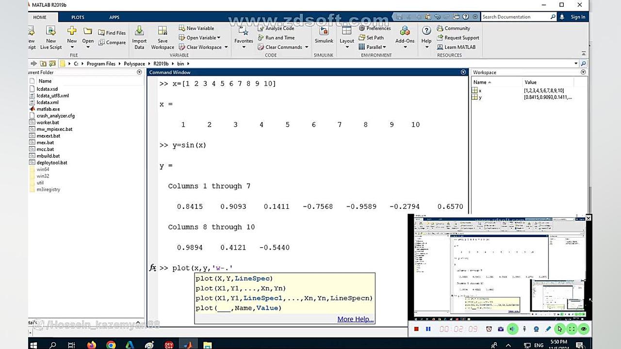The image size is (621, 349).
Task: Select matlab.exe in Current Folder
Action: [48, 109]
